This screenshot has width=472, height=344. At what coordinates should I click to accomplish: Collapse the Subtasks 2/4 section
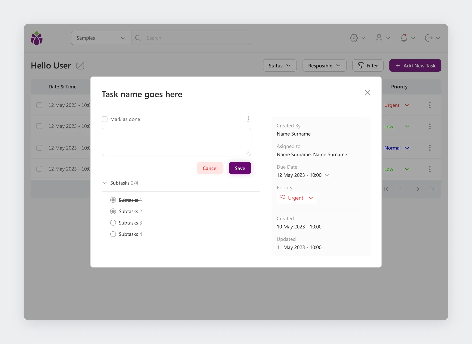click(105, 183)
